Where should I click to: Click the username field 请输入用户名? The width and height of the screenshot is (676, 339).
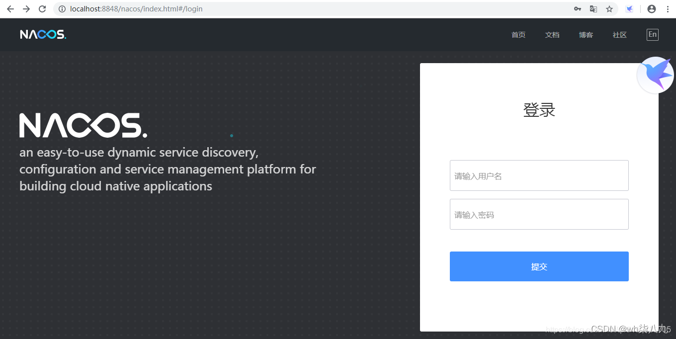click(x=539, y=175)
